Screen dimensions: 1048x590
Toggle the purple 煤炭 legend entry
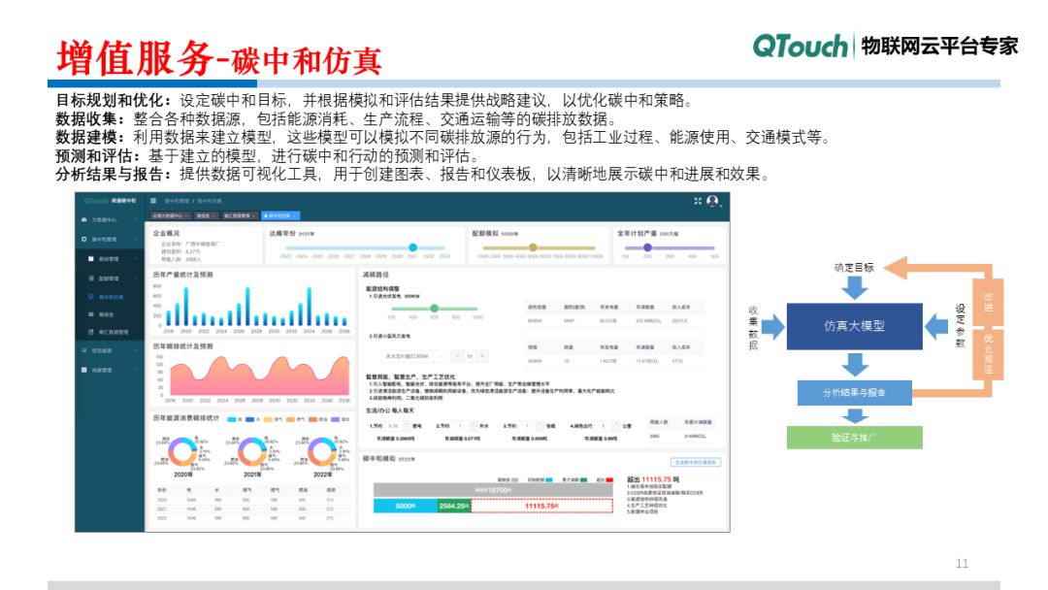[x=341, y=419]
